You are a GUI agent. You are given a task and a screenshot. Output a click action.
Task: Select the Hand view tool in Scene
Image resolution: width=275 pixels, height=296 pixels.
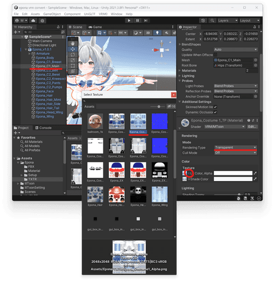click(x=73, y=43)
